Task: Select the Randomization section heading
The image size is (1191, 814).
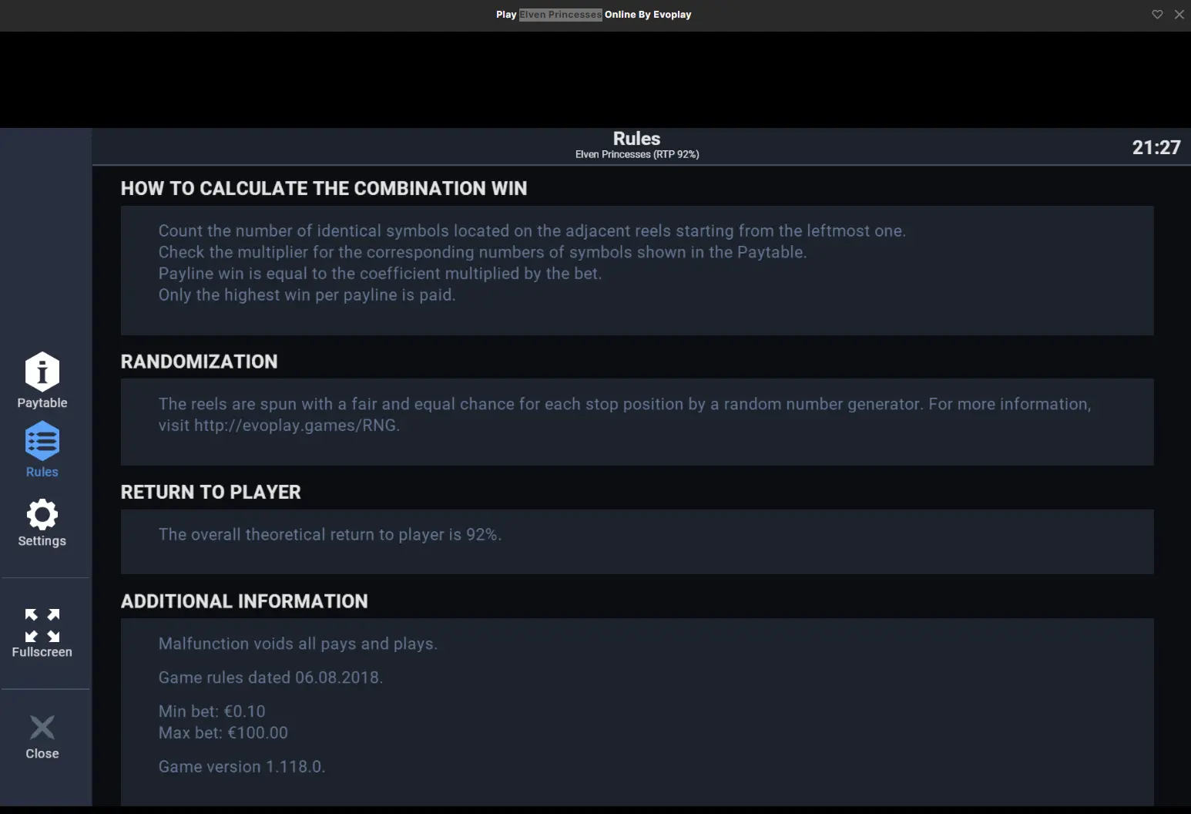Action: pos(200,362)
